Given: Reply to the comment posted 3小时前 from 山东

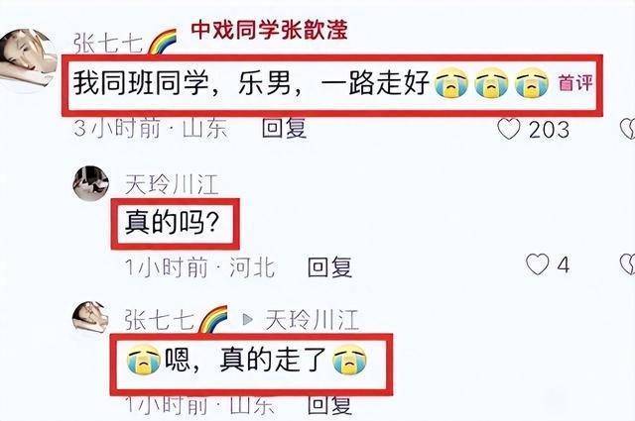Looking at the screenshot, I should (x=284, y=128).
